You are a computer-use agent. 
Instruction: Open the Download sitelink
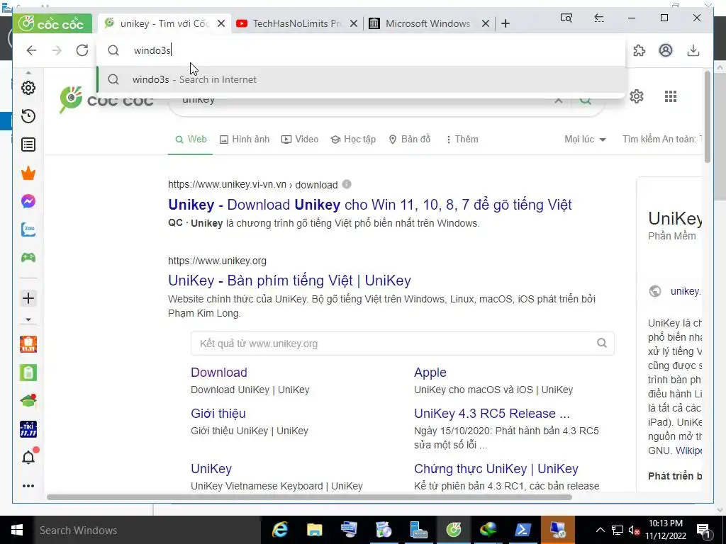pos(219,373)
